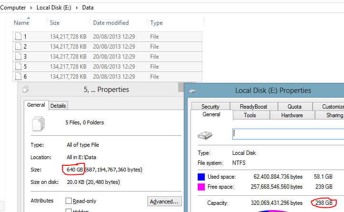344x212 pixels.
Task: Select file 1 icon in list
Action: tap(18, 36)
